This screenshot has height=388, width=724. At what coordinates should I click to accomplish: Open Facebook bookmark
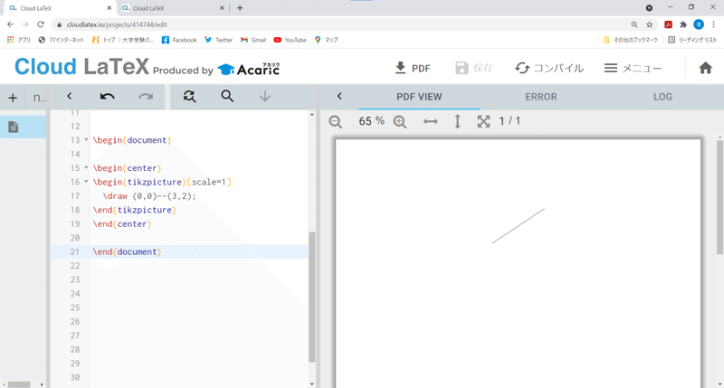click(179, 40)
